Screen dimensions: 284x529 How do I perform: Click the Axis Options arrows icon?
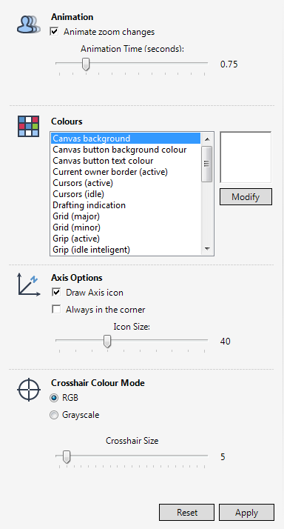[x=29, y=285]
